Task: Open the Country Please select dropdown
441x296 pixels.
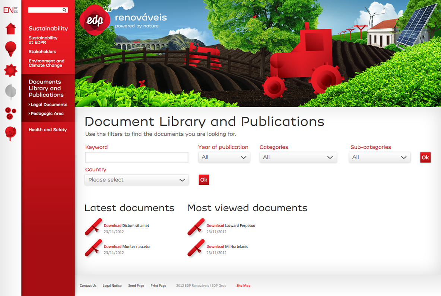Action: (x=137, y=180)
